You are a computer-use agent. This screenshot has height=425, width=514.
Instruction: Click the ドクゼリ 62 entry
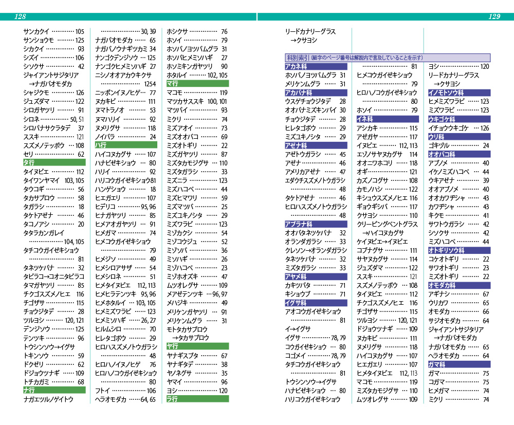[x=54, y=364]
